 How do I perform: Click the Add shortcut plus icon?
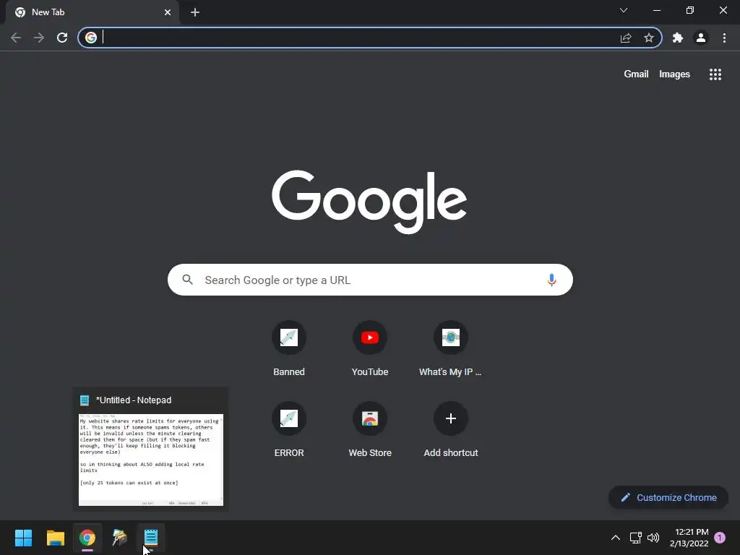[451, 418]
